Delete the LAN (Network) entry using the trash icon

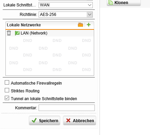[x=9, y=33]
